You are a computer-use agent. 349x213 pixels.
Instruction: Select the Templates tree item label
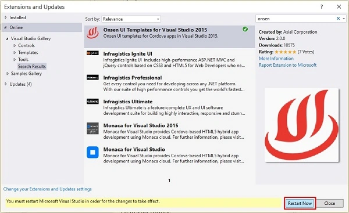[28, 53]
